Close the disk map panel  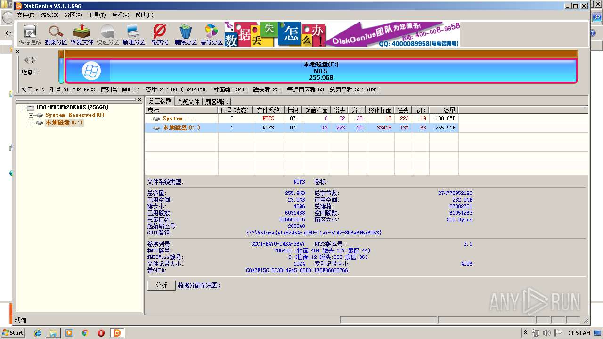tap(17, 51)
